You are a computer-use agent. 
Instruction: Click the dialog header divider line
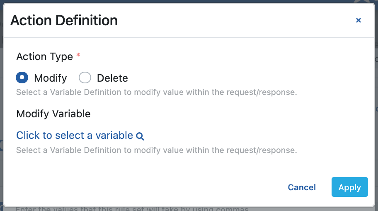189,38
